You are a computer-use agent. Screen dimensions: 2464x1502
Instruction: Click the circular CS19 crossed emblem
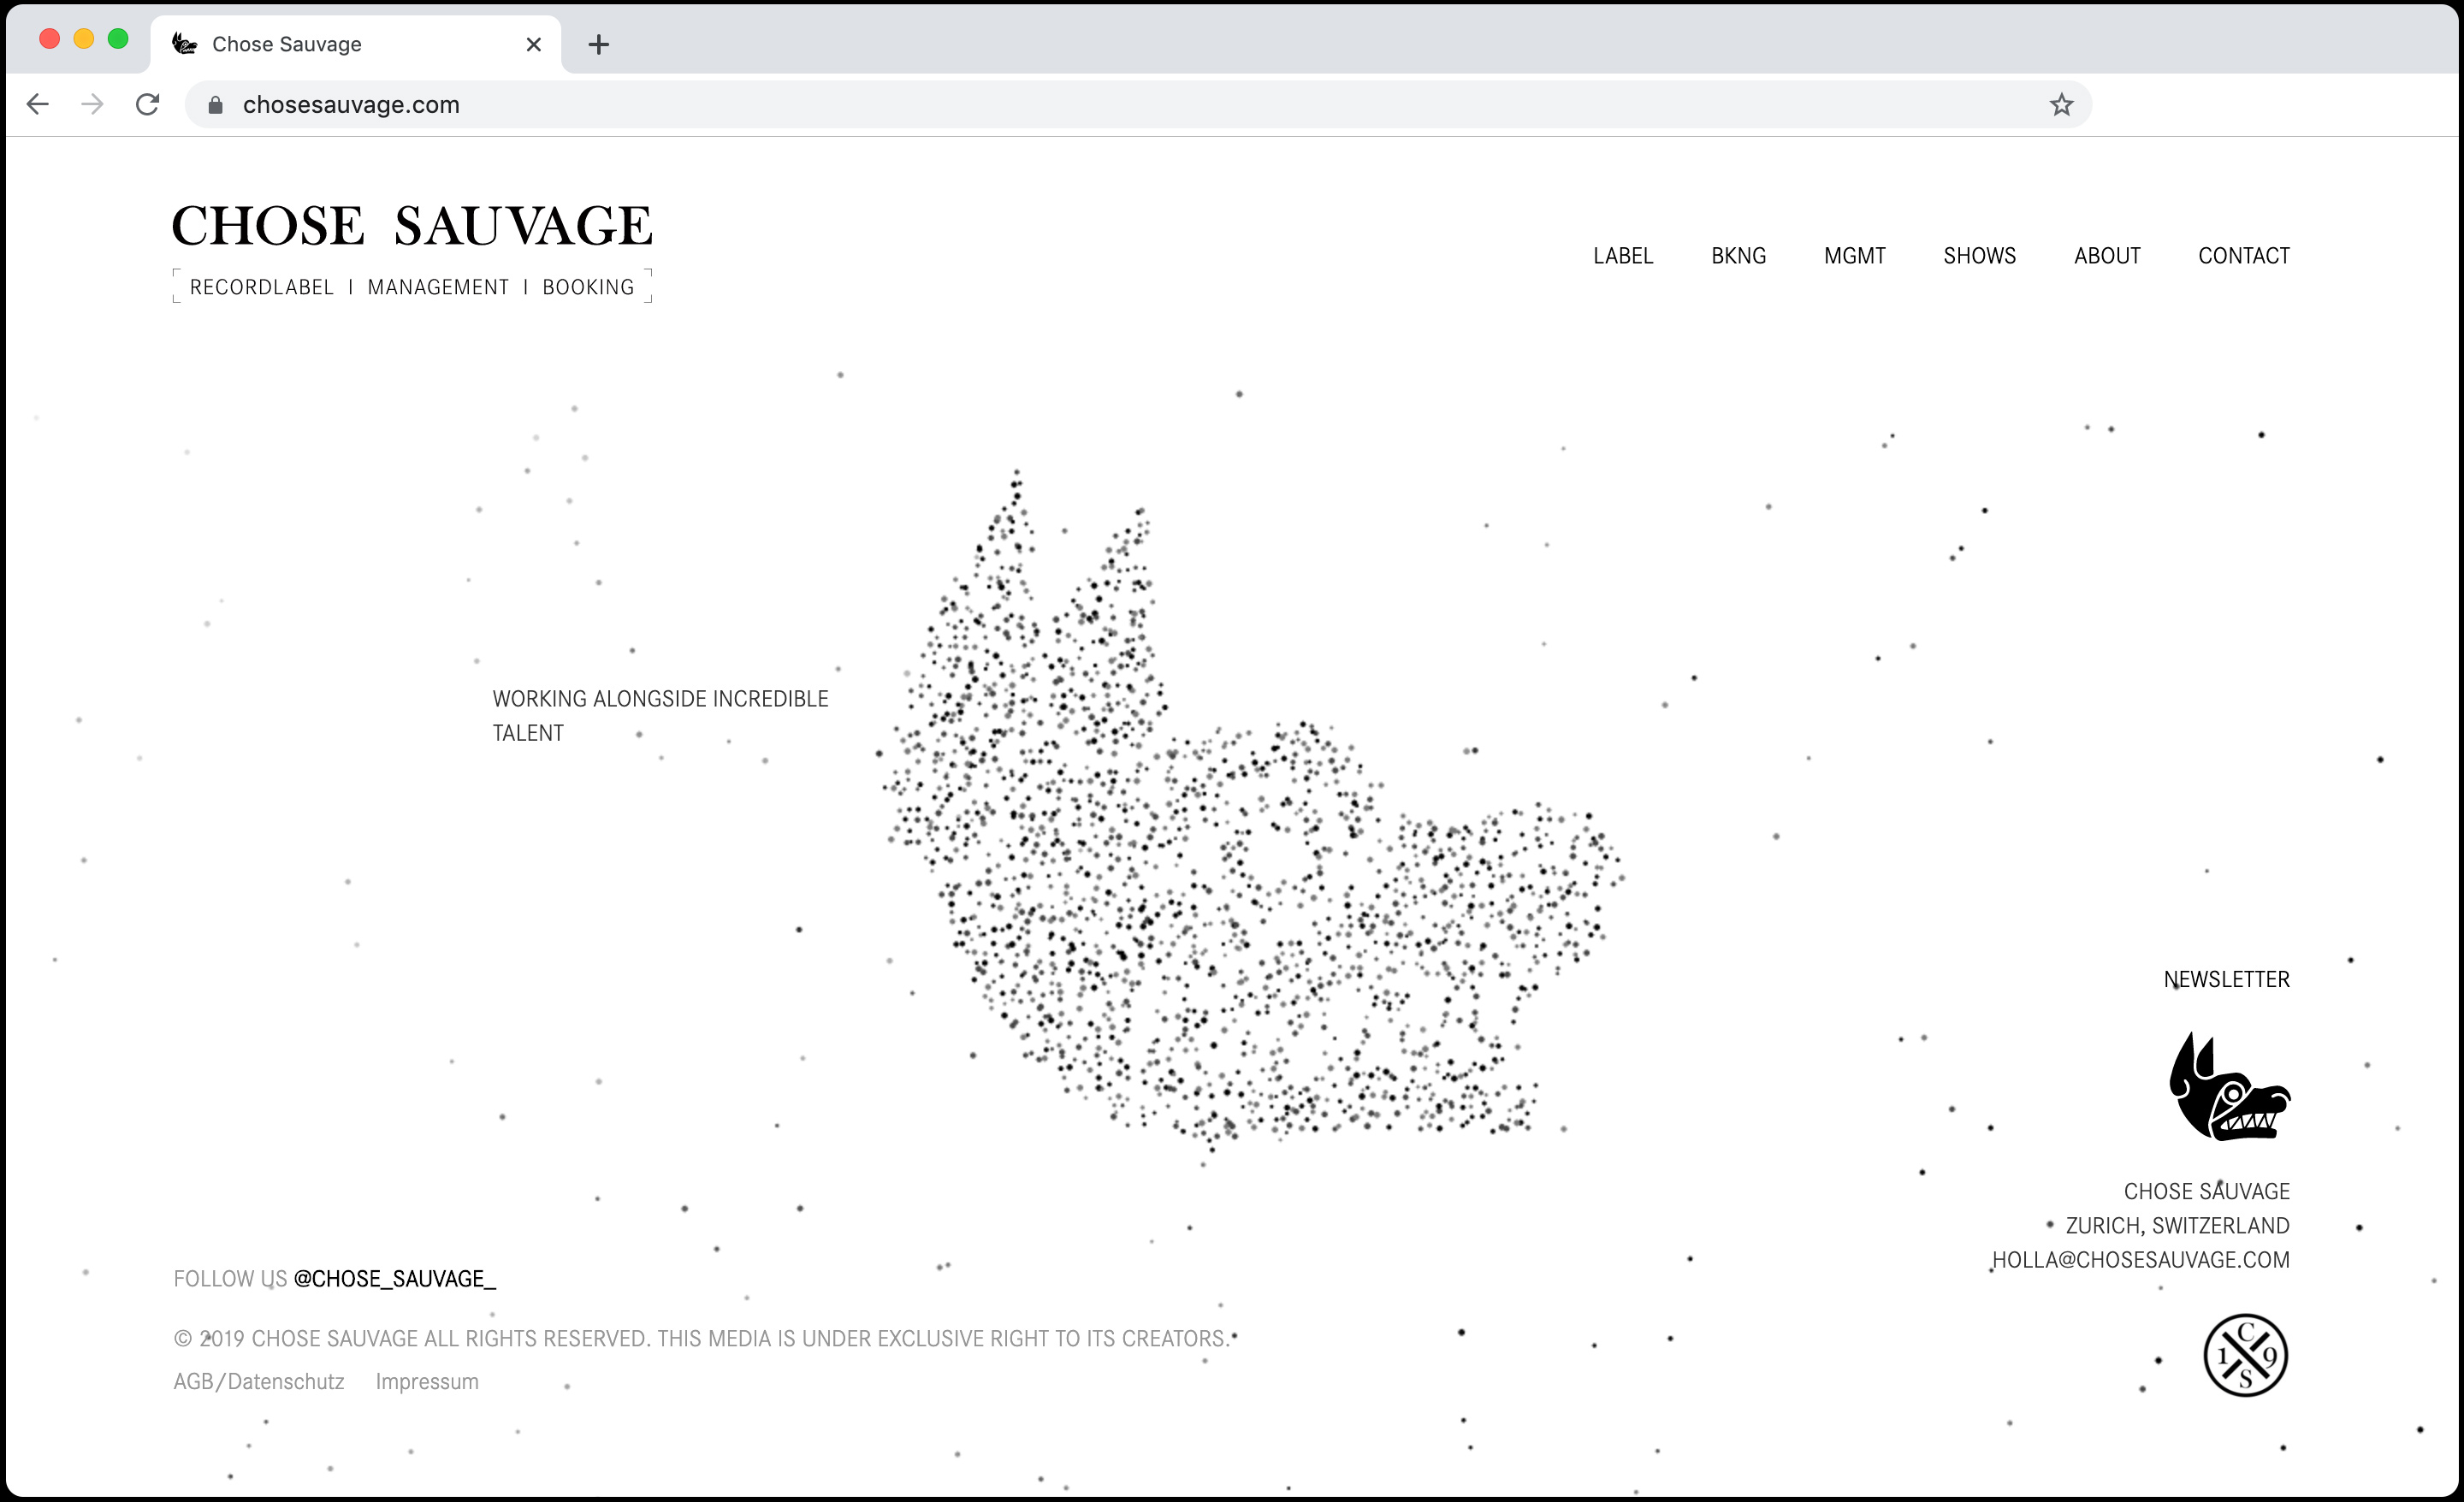(x=2245, y=1355)
